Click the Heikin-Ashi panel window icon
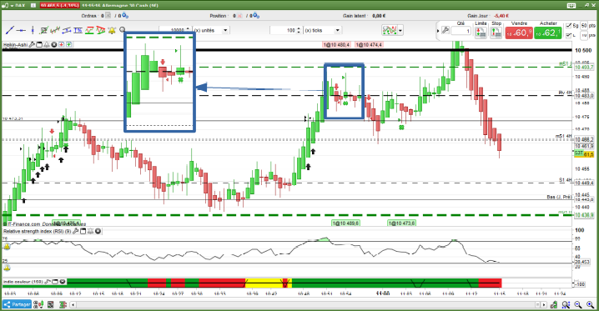The image size is (599, 311). pyautogui.click(x=39, y=45)
